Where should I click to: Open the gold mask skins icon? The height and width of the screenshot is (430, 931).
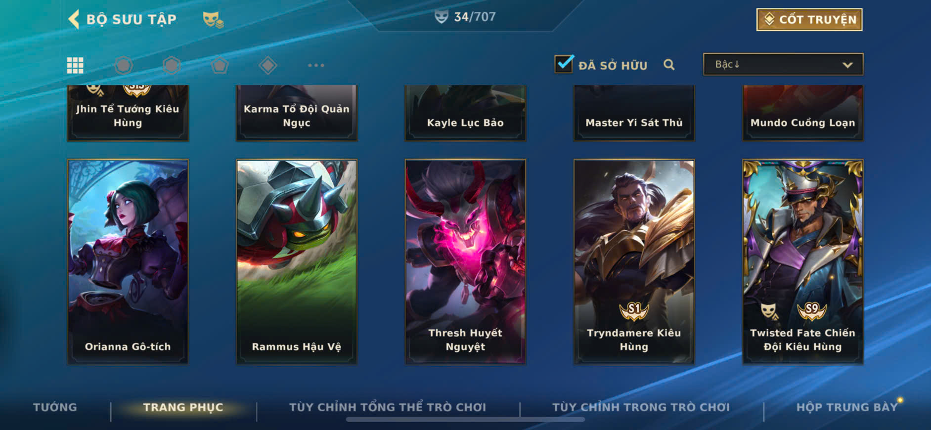213,20
